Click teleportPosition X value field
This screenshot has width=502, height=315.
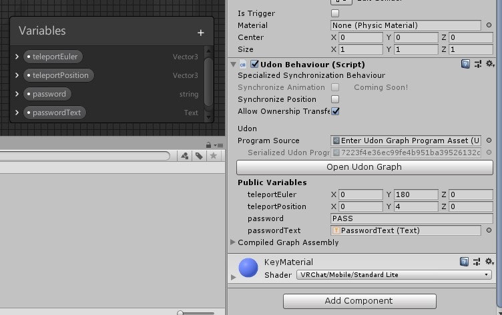[360, 206]
